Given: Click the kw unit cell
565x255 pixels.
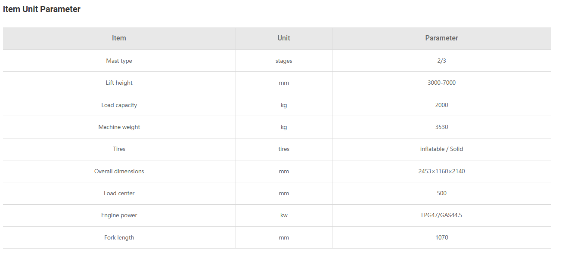Looking at the screenshot, I should pos(284,215).
